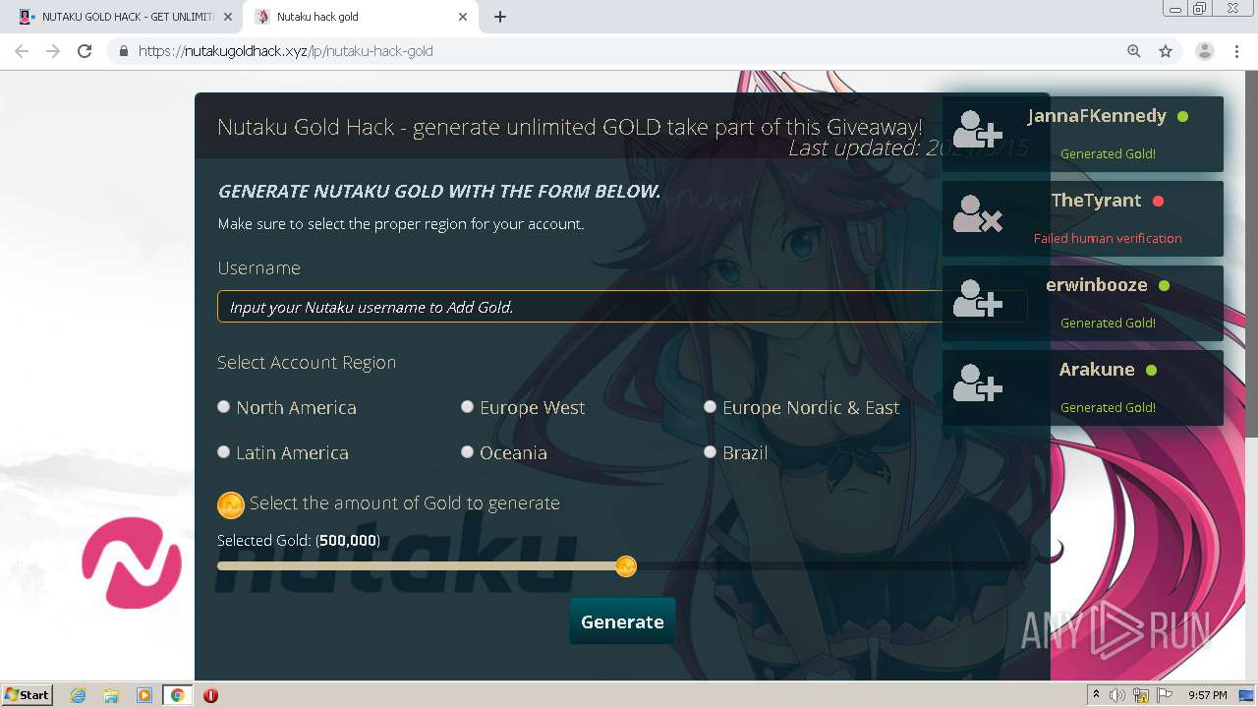Click the volume tray icon
The image size is (1258, 708).
coord(1117,695)
